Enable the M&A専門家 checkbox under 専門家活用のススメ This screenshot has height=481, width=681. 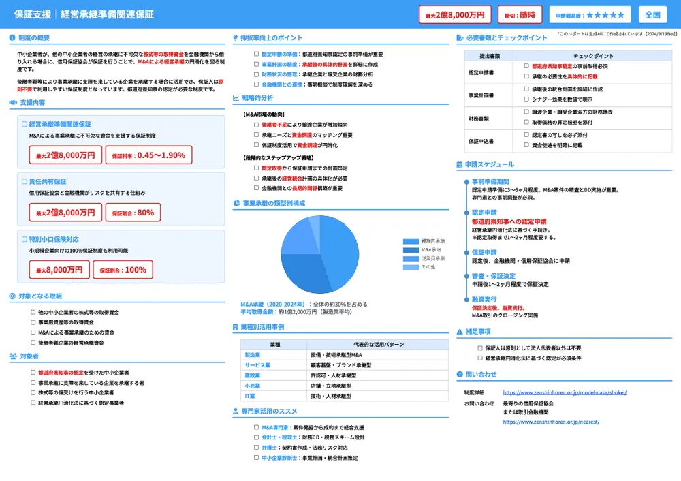(255, 427)
